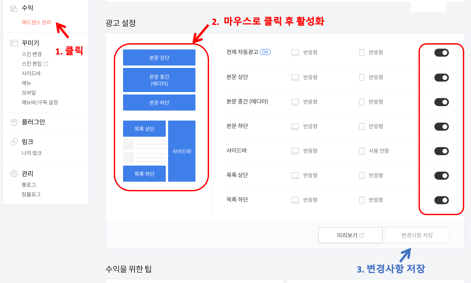471x283 pixels.
Task: Click the PC monitor icon in 목록 상단 row
Action: coord(295,176)
